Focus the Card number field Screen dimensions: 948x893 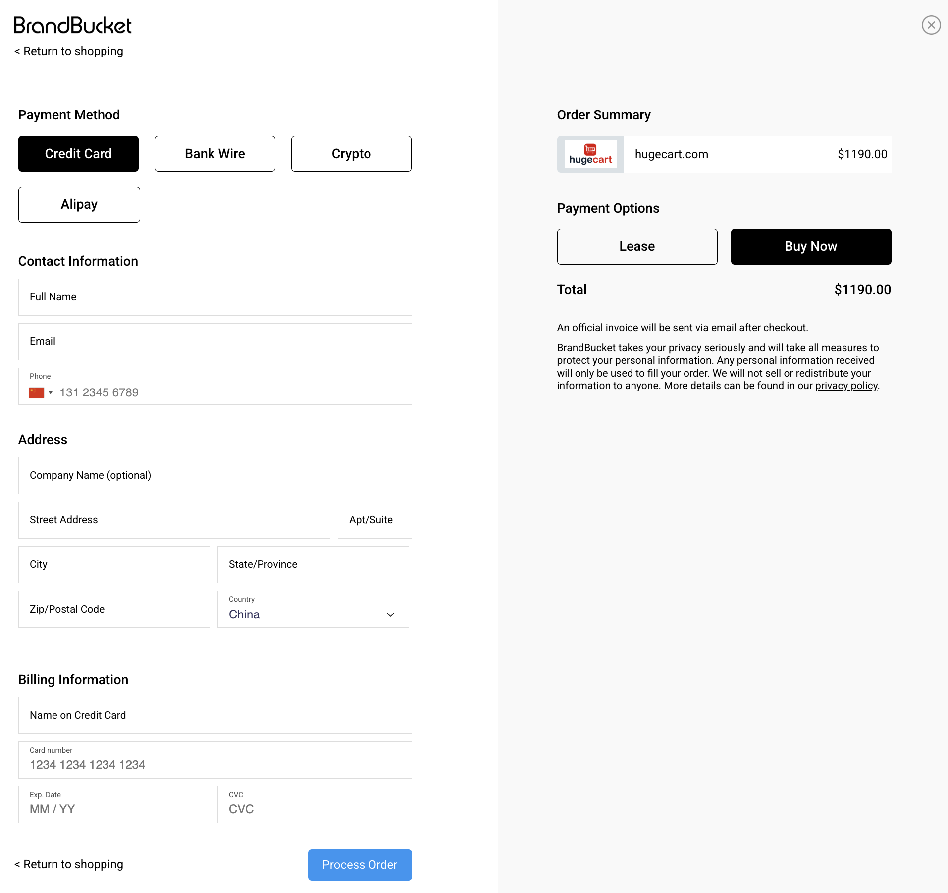[215, 760]
